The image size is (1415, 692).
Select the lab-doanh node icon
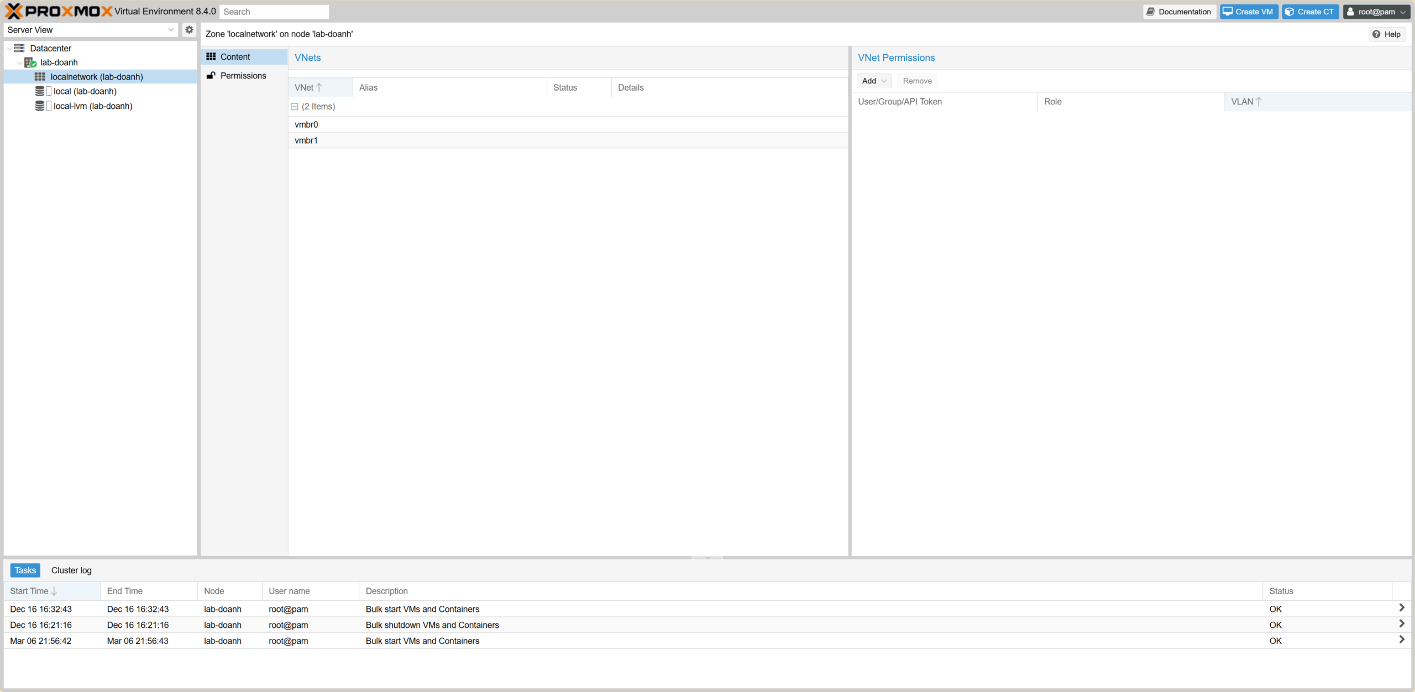coord(30,62)
